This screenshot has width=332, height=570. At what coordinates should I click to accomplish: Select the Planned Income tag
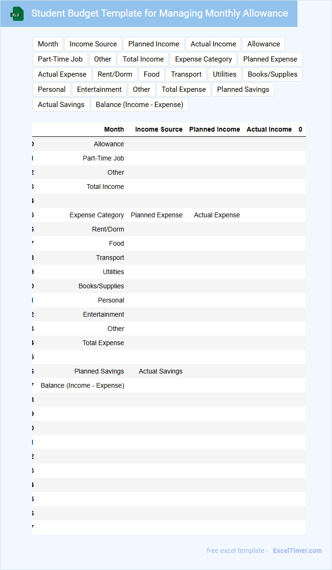click(x=154, y=44)
